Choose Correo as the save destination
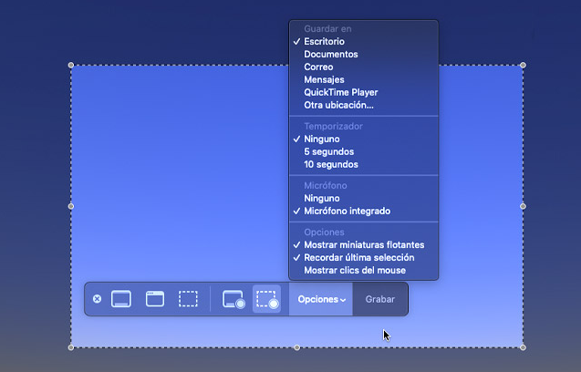Viewport: 581px width, 372px height. click(318, 67)
